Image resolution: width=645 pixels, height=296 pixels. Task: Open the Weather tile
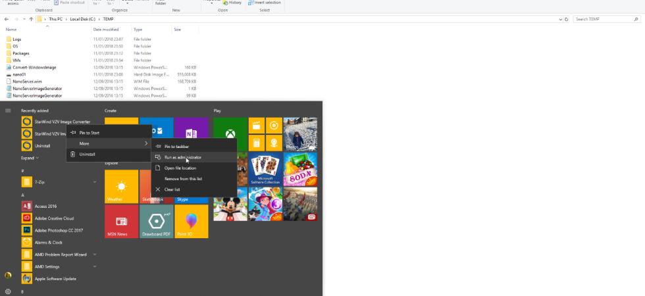click(121, 187)
